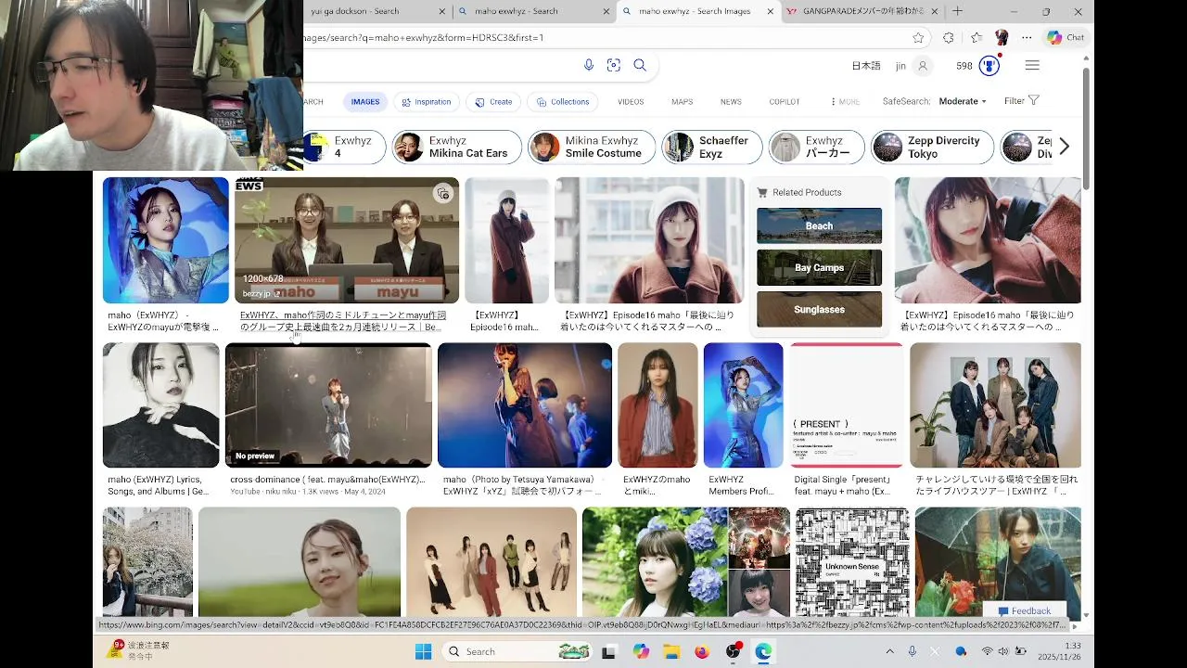Open Copilot Chat button
The height and width of the screenshot is (668, 1187).
point(1066,38)
